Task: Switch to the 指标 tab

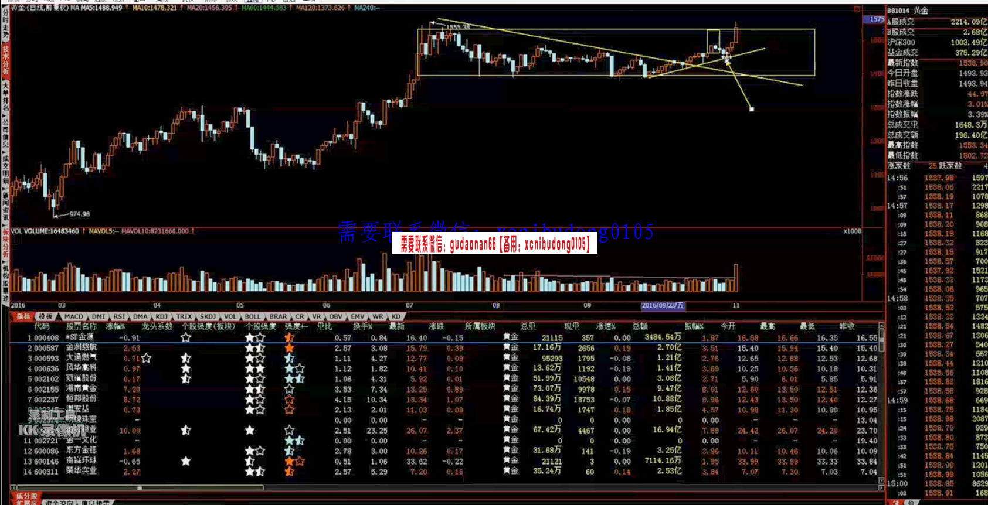Action: tap(23, 317)
